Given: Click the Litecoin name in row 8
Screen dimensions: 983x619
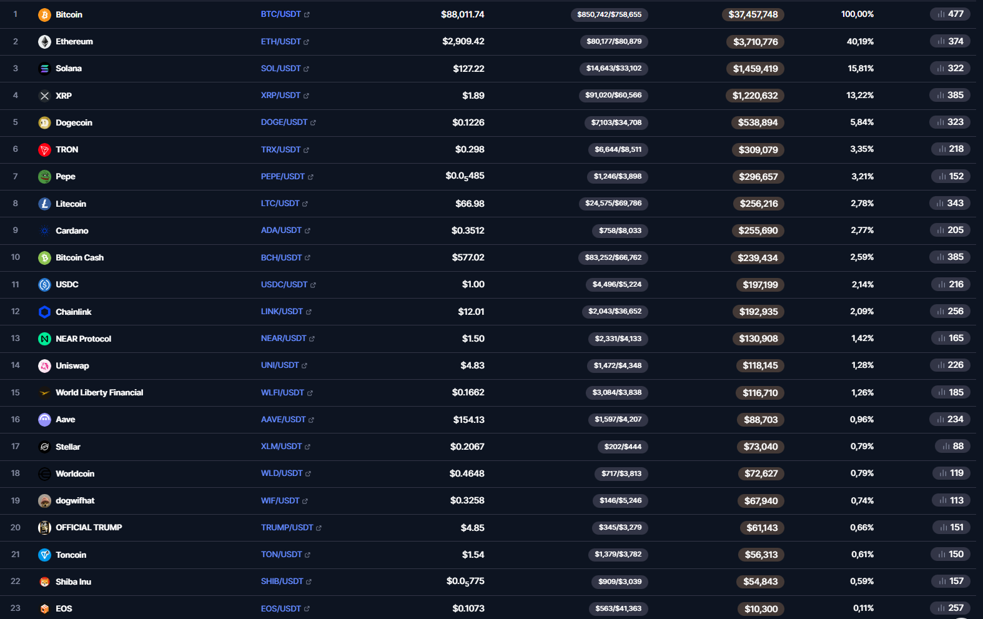Looking at the screenshot, I should click(x=71, y=204).
